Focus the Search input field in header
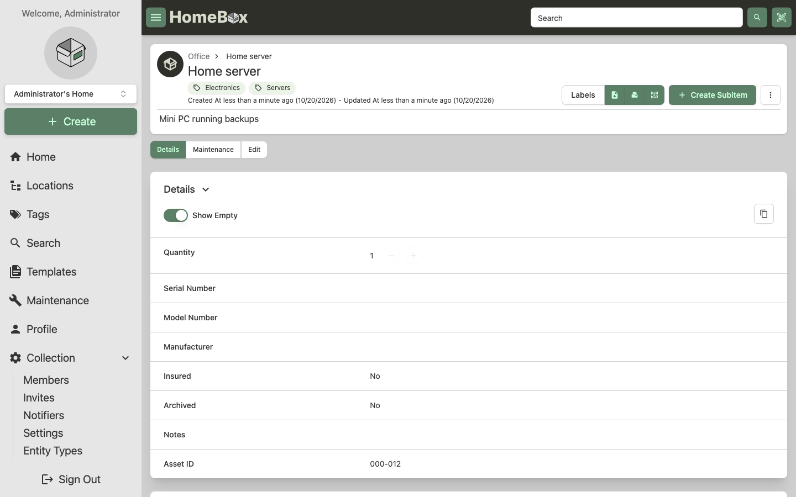This screenshot has height=497, width=796. click(636, 18)
